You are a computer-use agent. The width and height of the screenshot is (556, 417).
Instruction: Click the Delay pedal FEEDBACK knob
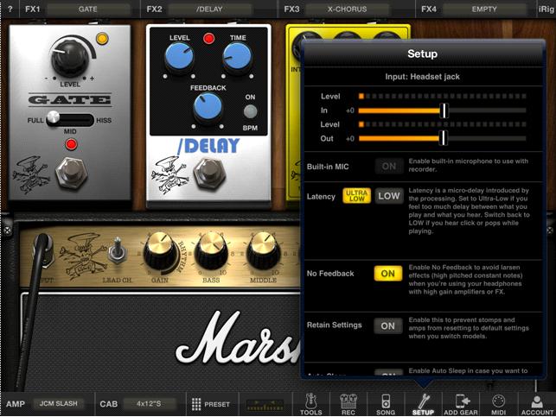[208, 107]
